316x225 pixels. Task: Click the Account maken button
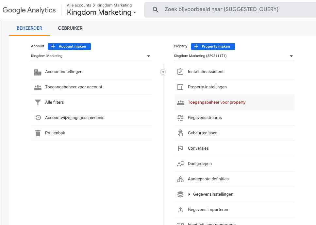pyautogui.click(x=69, y=46)
